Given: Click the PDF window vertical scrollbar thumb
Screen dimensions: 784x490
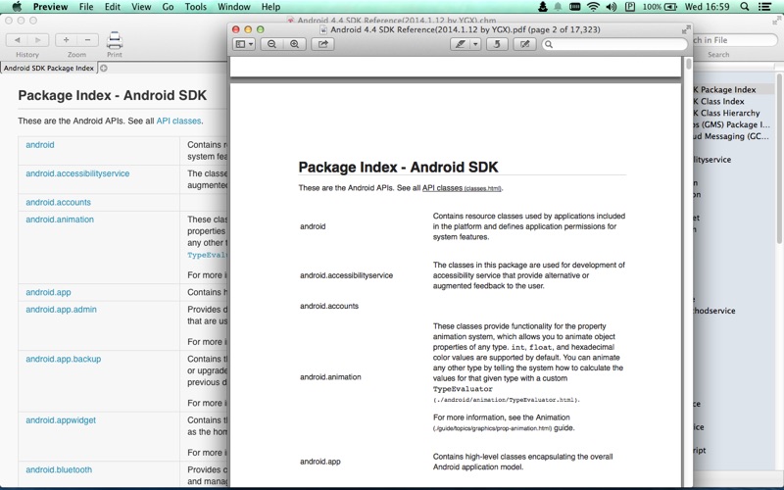Looking at the screenshot, I should click(x=689, y=64).
